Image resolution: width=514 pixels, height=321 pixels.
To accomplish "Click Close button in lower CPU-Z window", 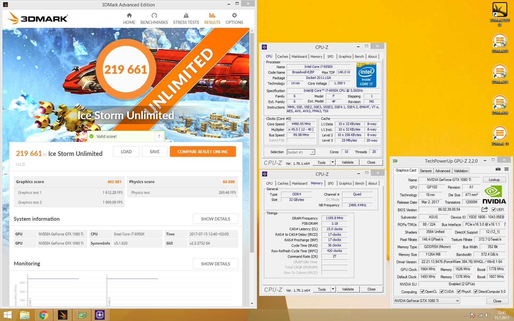I will point(371,289).
